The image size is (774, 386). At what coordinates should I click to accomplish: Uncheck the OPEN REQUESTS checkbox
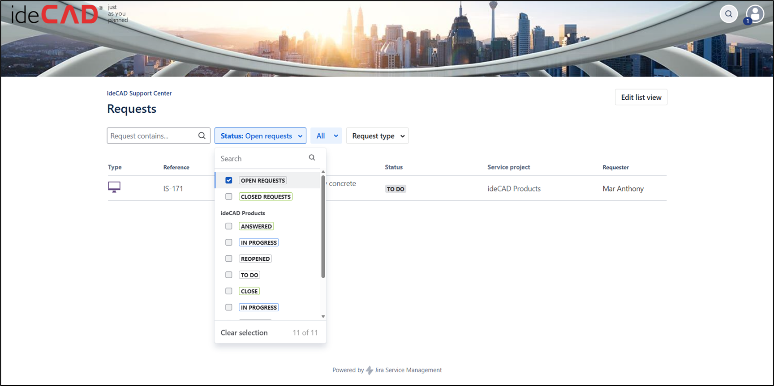(x=229, y=180)
